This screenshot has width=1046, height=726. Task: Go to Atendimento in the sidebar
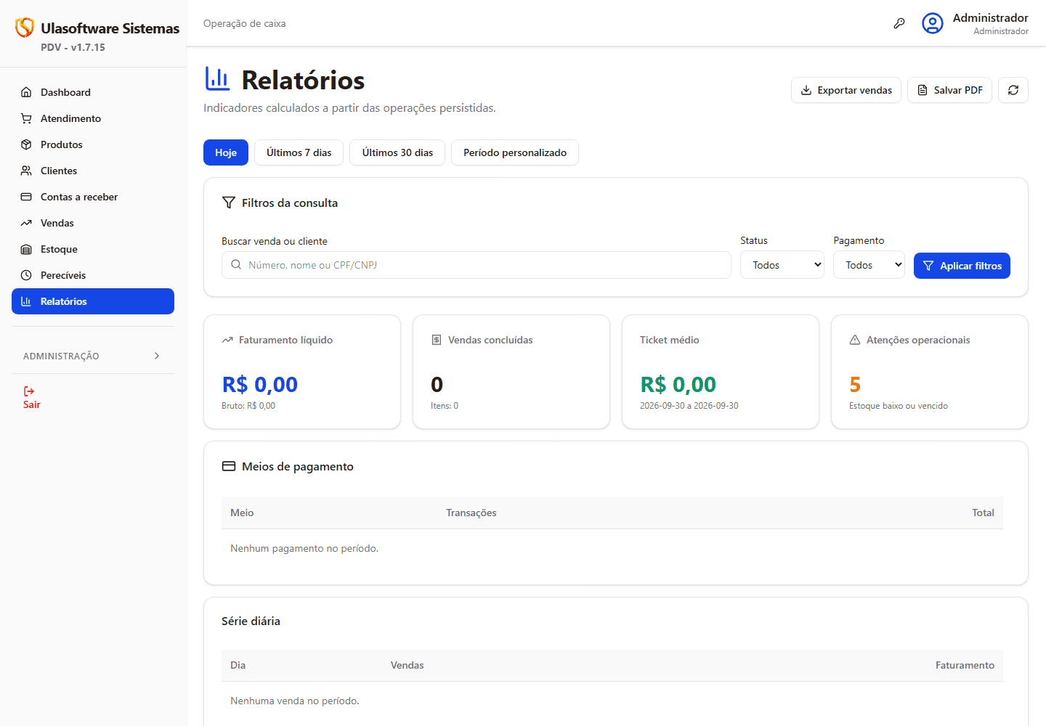point(93,118)
